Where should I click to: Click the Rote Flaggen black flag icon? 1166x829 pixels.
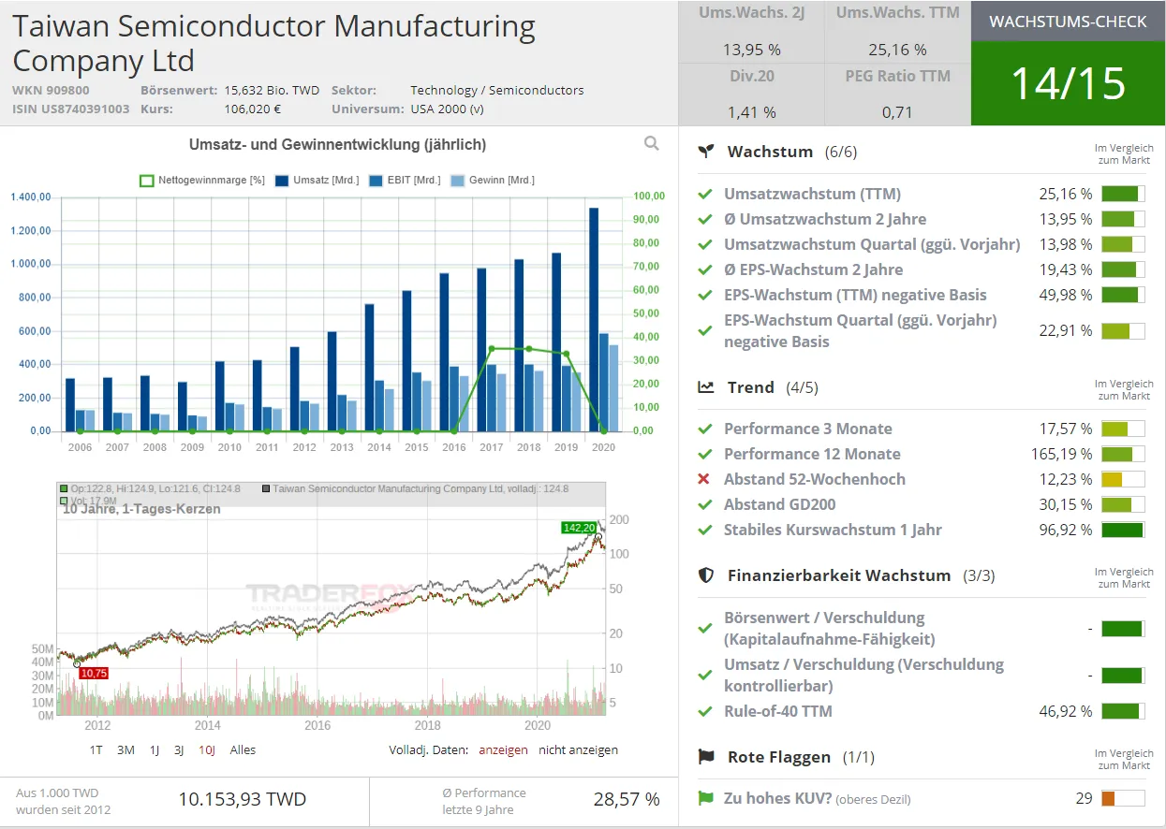click(706, 757)
